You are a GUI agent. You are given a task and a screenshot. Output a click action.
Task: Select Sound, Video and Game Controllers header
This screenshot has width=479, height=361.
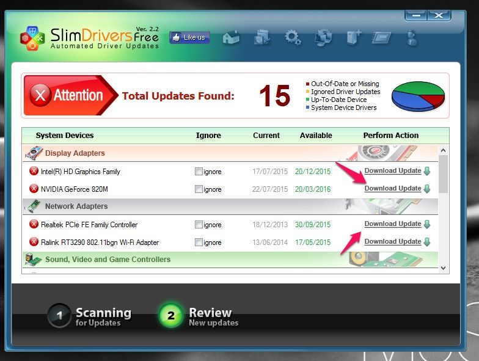pyautogui.click(x=230, y=260)
